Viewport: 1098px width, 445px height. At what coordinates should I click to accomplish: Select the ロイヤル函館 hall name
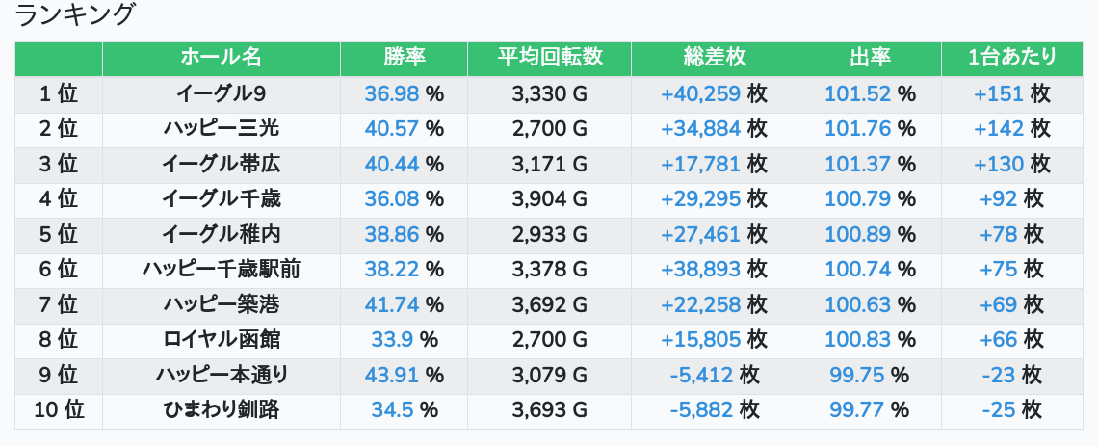coord(221,339)
